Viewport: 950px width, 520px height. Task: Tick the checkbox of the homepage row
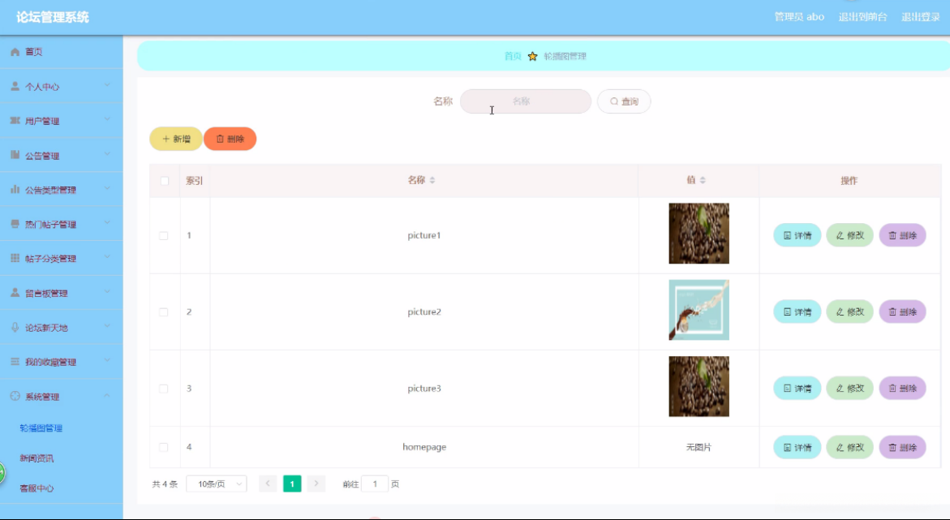tap(164, 447)
